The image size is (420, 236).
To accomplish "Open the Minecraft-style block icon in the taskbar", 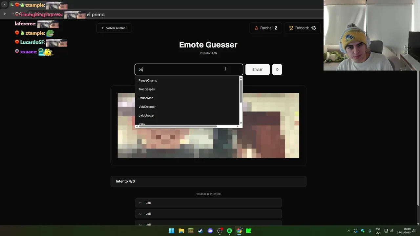I will [191, 231].
